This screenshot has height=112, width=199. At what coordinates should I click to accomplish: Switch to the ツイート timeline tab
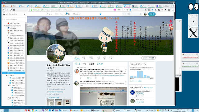[x=77, y=64]
